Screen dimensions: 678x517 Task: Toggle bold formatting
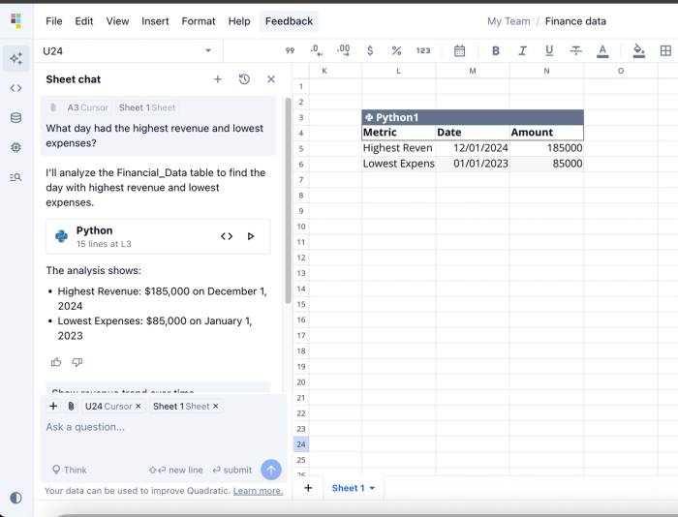point(496,50)
